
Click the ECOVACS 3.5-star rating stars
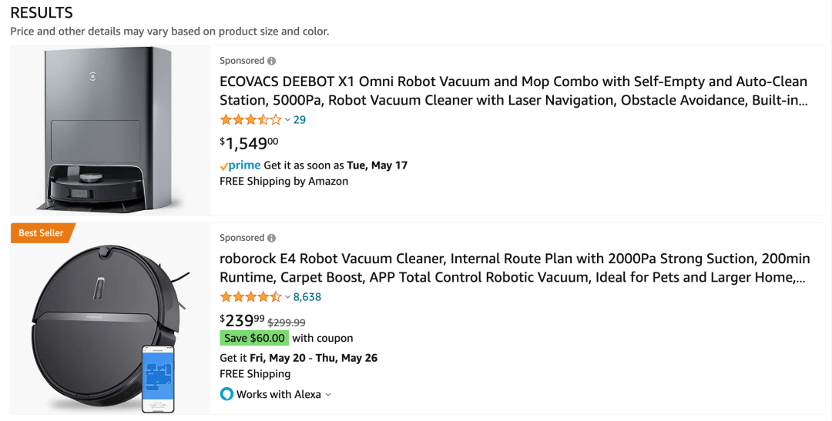coord(250,119)
